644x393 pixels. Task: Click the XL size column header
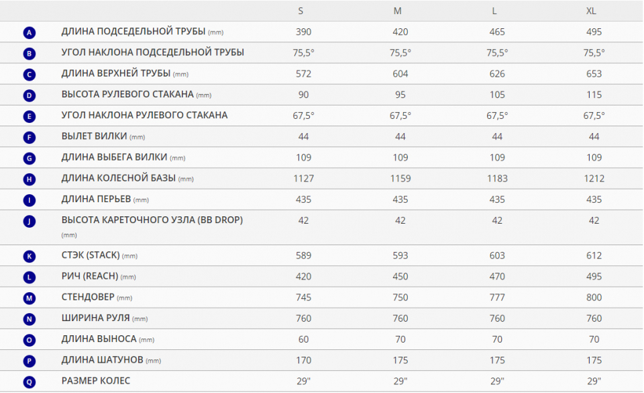(x=591, y=11)
